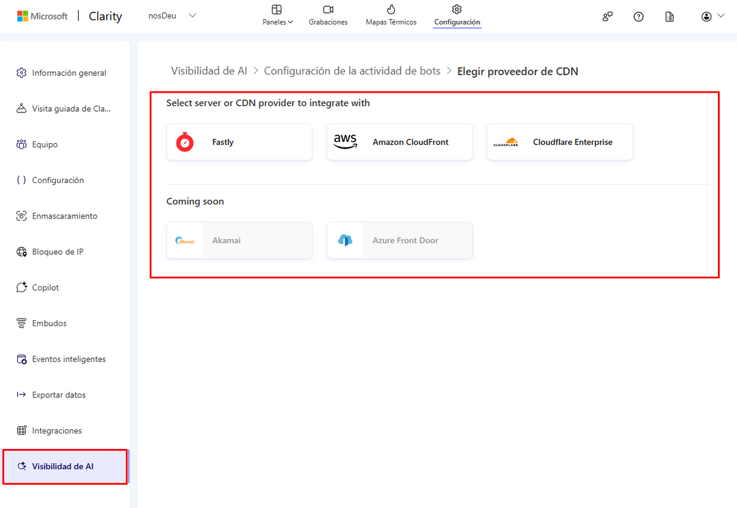The image size is (737, 508).
Task: Open Eventos inteligentes in sidebar
Action: point(65,359)
